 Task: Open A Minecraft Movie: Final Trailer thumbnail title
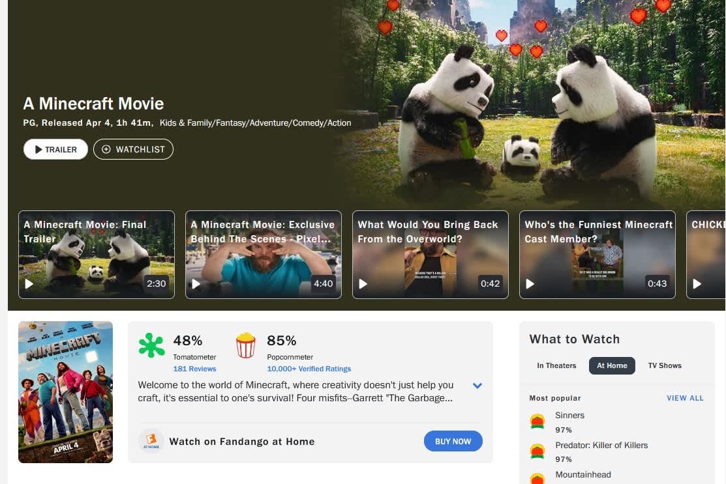tap(85, 232)
